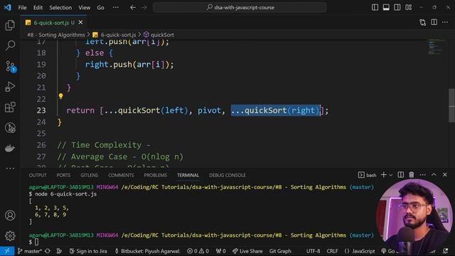Image resolution: width=455 pixels, height=256 pixels.
Task: Go forward in navigation history
Action: click(x=144, y=8)
